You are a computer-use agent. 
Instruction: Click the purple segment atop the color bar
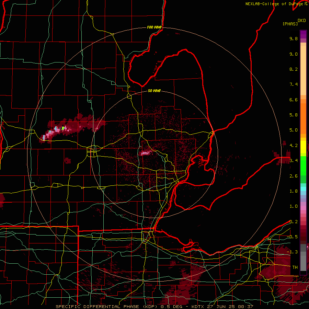coord(303,35)
